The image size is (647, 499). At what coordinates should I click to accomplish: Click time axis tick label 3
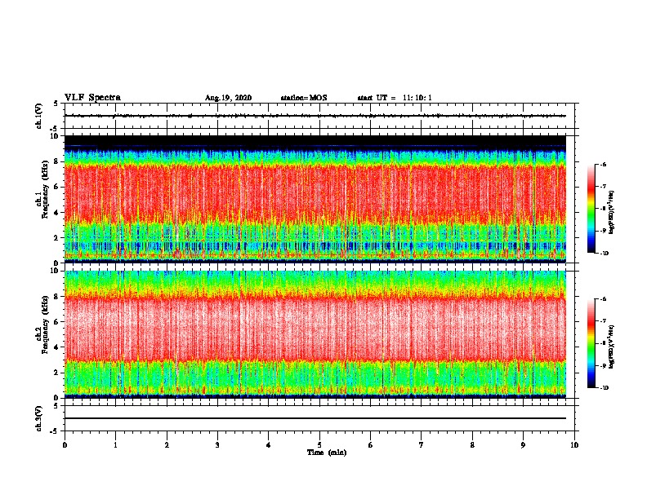[x=217, y=445]
